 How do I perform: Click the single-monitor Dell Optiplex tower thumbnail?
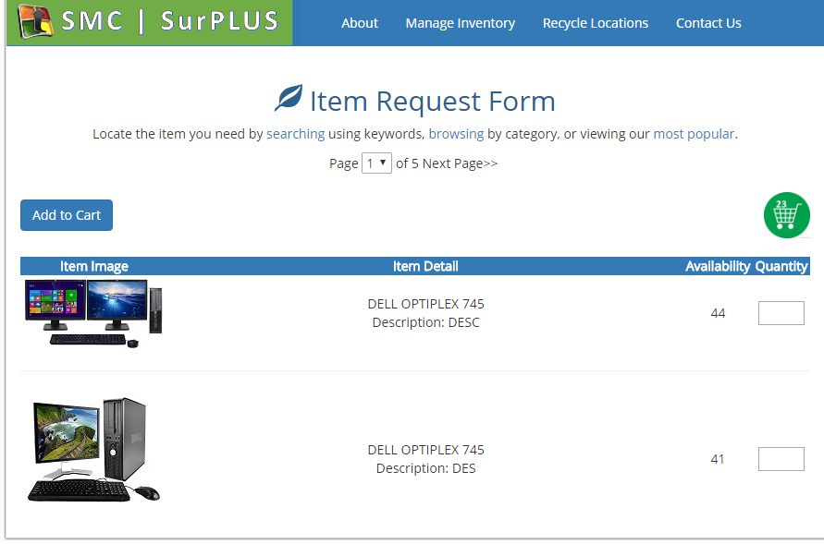pyautogui.click(x=93, y=450)
